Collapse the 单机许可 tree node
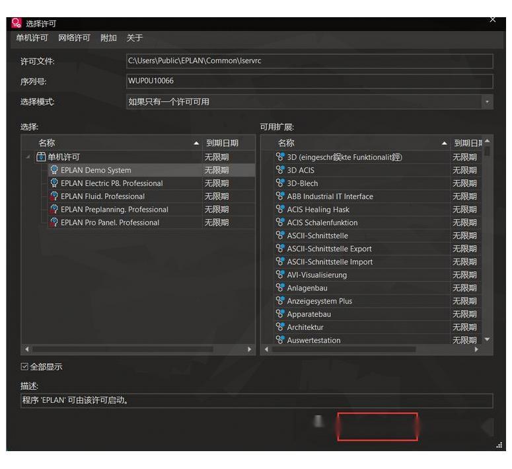Image resolution: width=512 pixels, height=469 pixels. coord(28,157)
